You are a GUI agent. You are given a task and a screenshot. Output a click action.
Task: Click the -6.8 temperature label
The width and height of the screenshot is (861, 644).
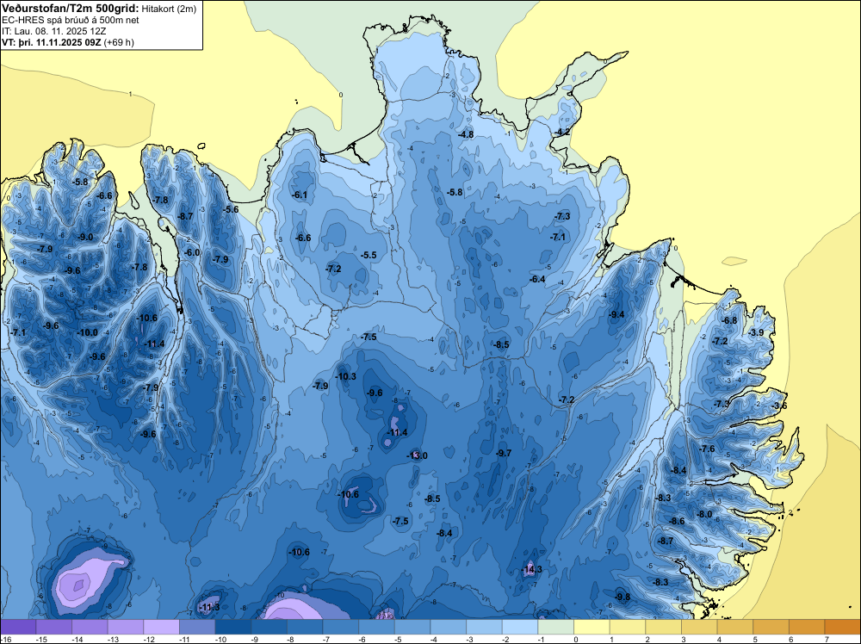[729, 320]
